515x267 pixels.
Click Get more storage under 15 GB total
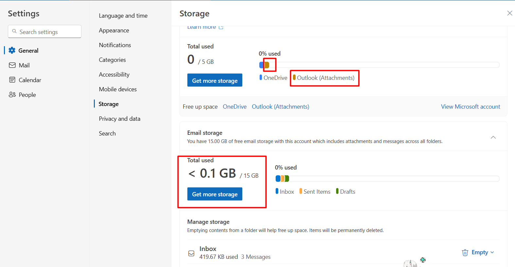[215, 194]
